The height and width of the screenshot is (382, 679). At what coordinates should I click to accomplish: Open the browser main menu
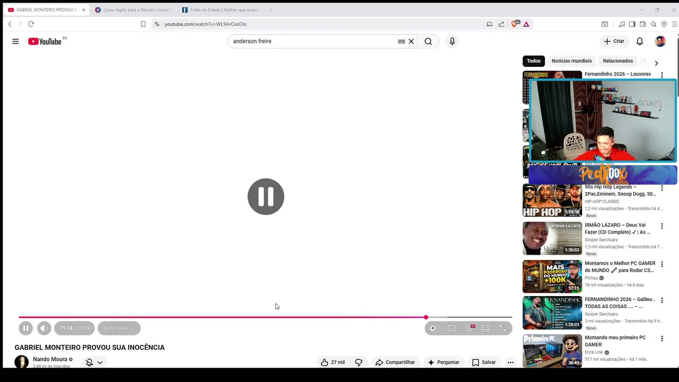[x=675, y=24]
